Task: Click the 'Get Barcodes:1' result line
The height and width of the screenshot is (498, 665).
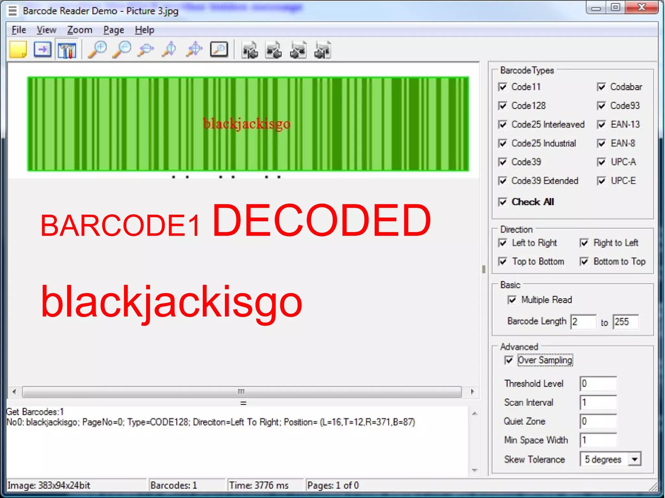Action: (35, 412)
